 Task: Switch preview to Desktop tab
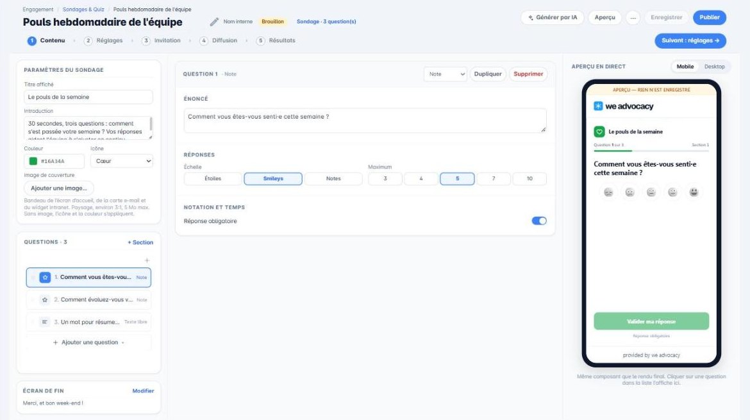(x=714, y=67)
